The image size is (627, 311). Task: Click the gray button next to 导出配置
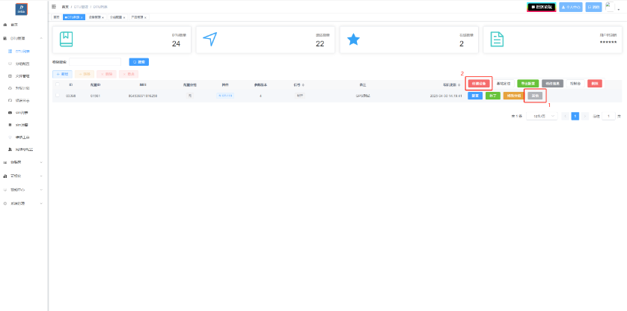[553, 84]
